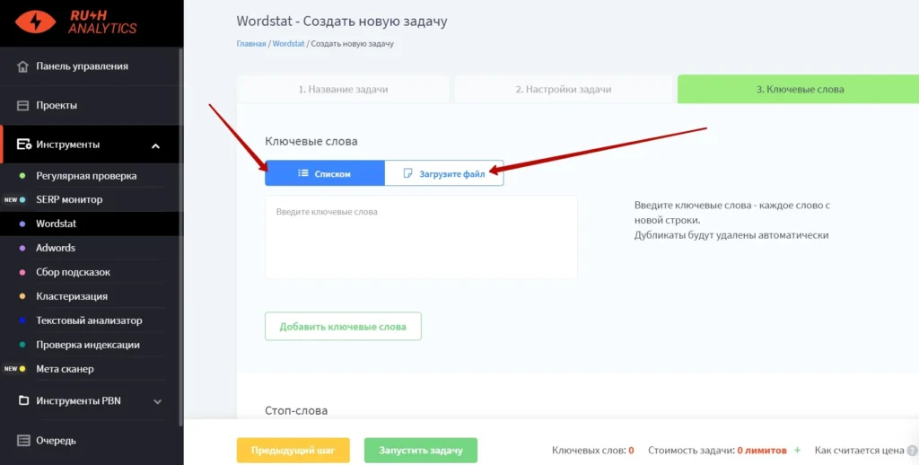
Task: Click Предыдущий шаг button
Action: click(x=293, y=451)
